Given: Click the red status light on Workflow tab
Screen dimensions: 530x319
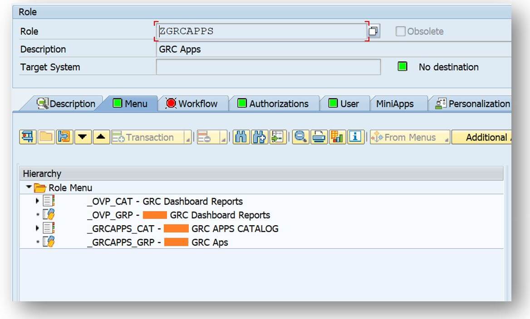Looking at the screenshot, I should [170, 103].
